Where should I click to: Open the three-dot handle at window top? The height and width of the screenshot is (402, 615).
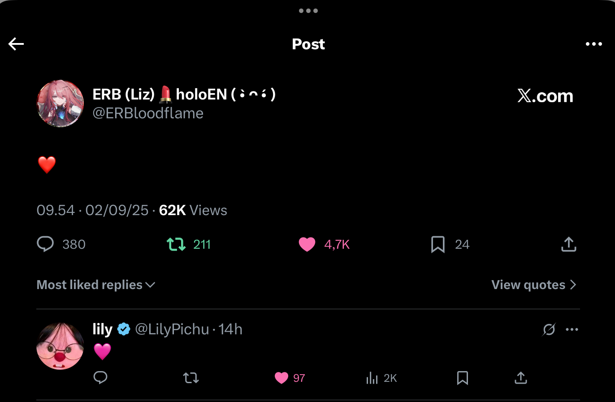308,11
